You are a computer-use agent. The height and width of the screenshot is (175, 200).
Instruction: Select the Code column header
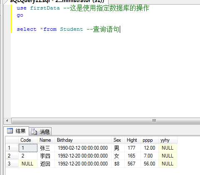[28, 140]
